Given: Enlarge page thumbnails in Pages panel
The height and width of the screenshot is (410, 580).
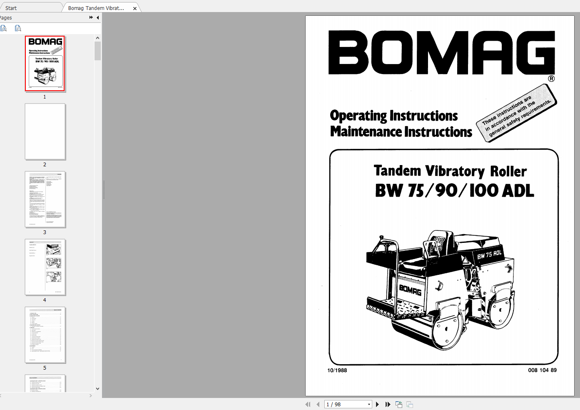Looking at the screenshot, I should point(4,28).
